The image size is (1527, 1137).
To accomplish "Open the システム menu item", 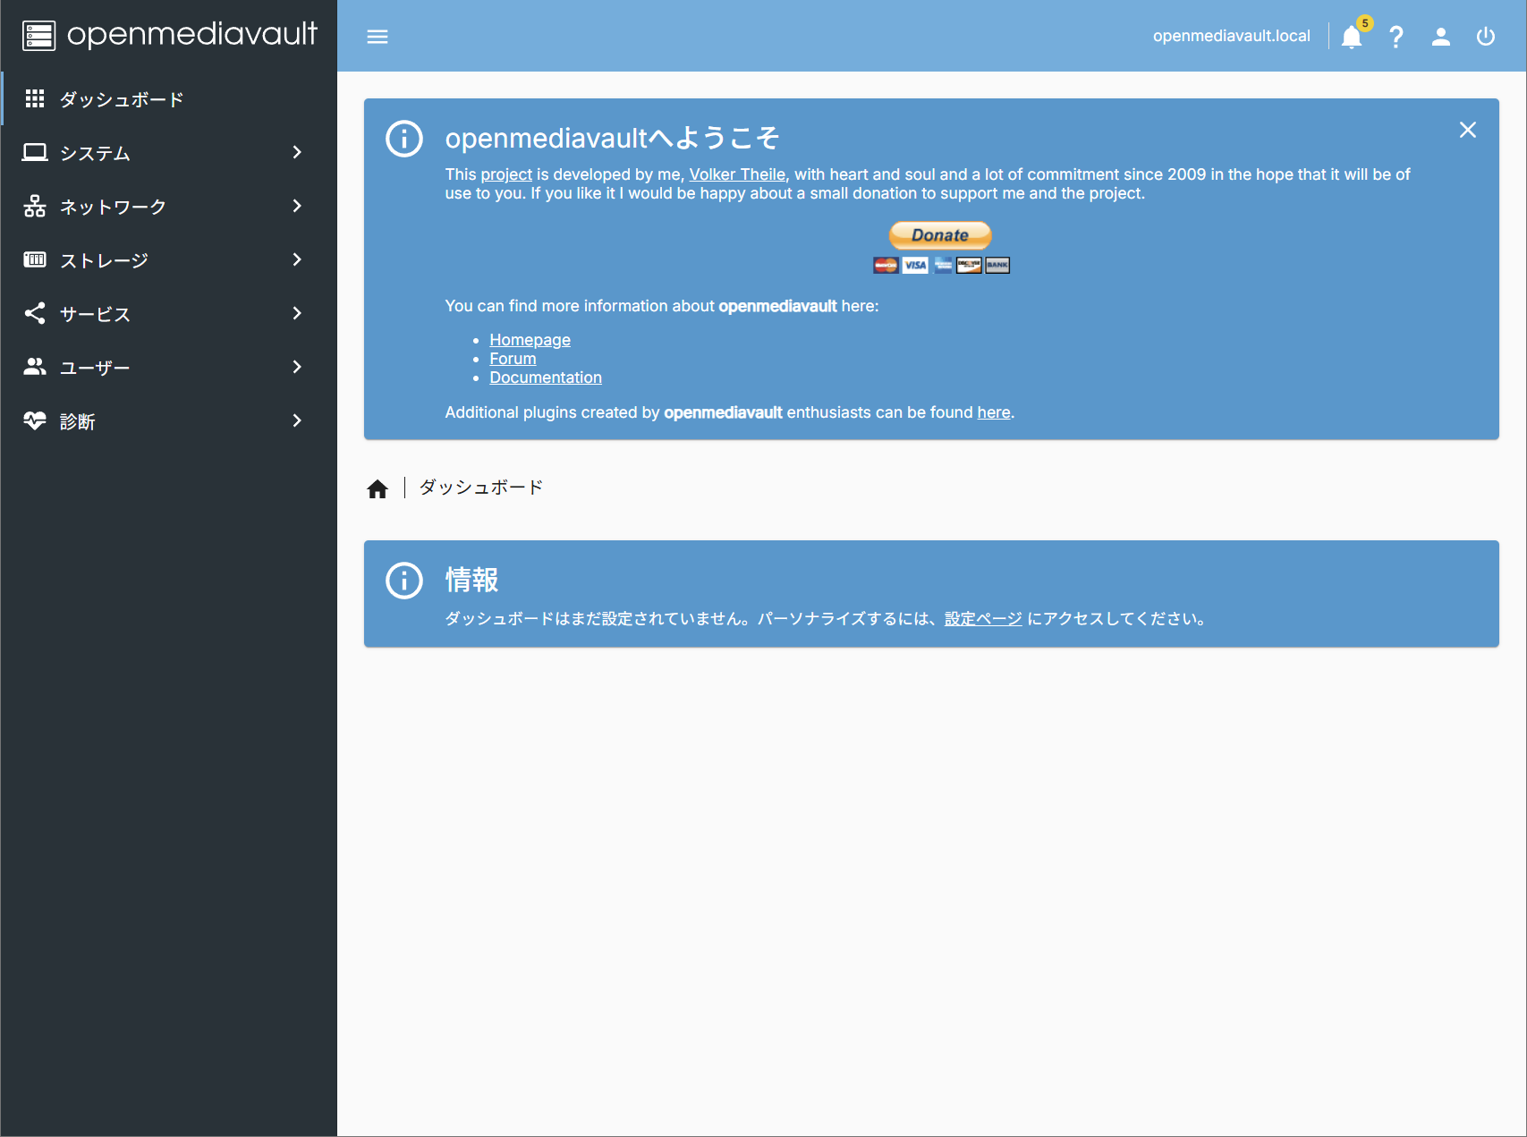I will click(x=169, y=152).
